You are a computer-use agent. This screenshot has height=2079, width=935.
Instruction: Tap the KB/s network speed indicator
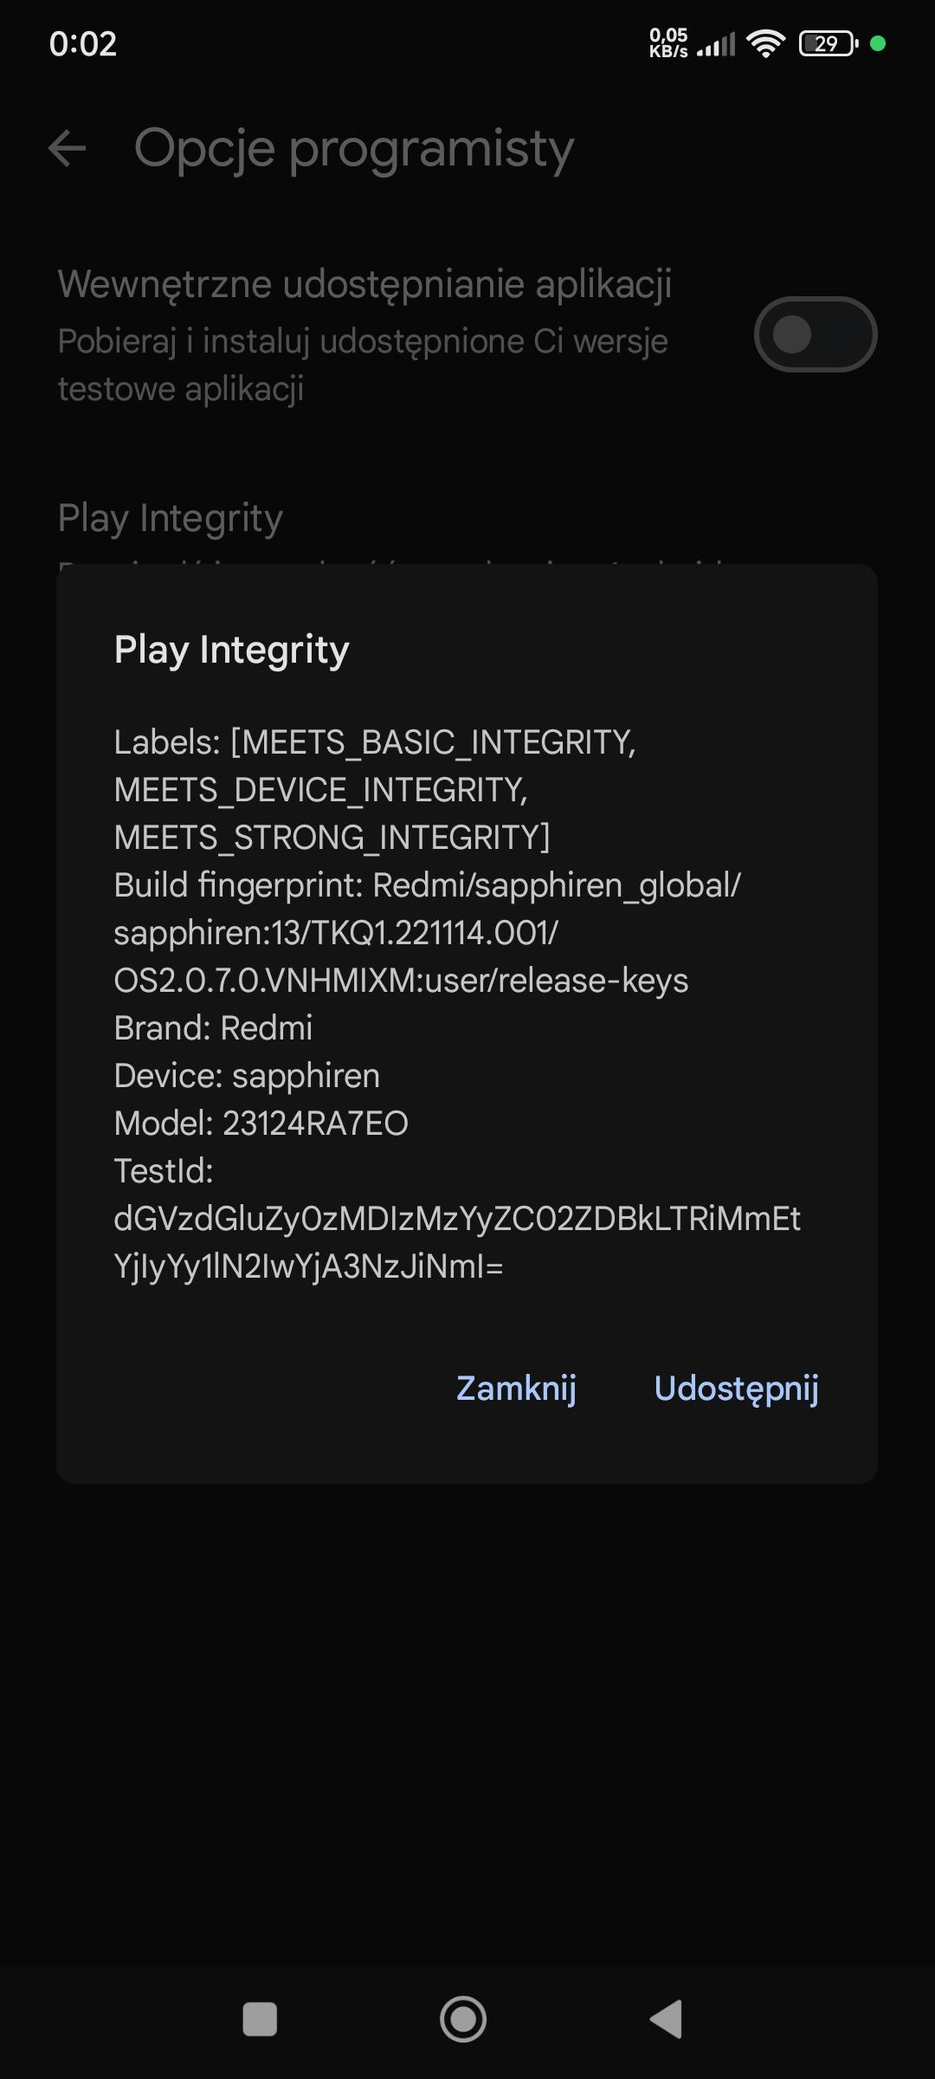point(668,42)
